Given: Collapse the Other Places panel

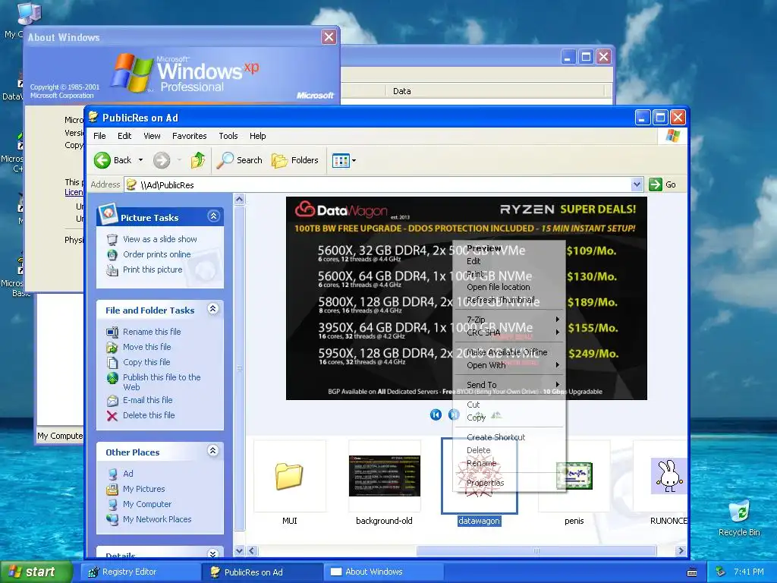Looking at the screenshot, I should [x=213, y=451].
